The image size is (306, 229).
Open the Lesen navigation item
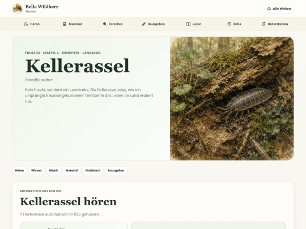[194, 24]
